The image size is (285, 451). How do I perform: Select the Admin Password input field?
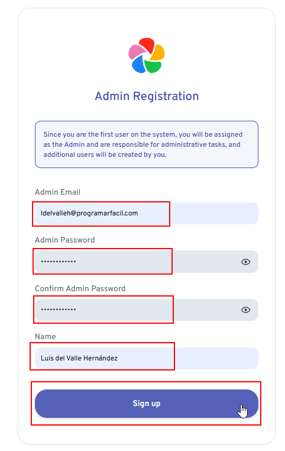(147, 262)
